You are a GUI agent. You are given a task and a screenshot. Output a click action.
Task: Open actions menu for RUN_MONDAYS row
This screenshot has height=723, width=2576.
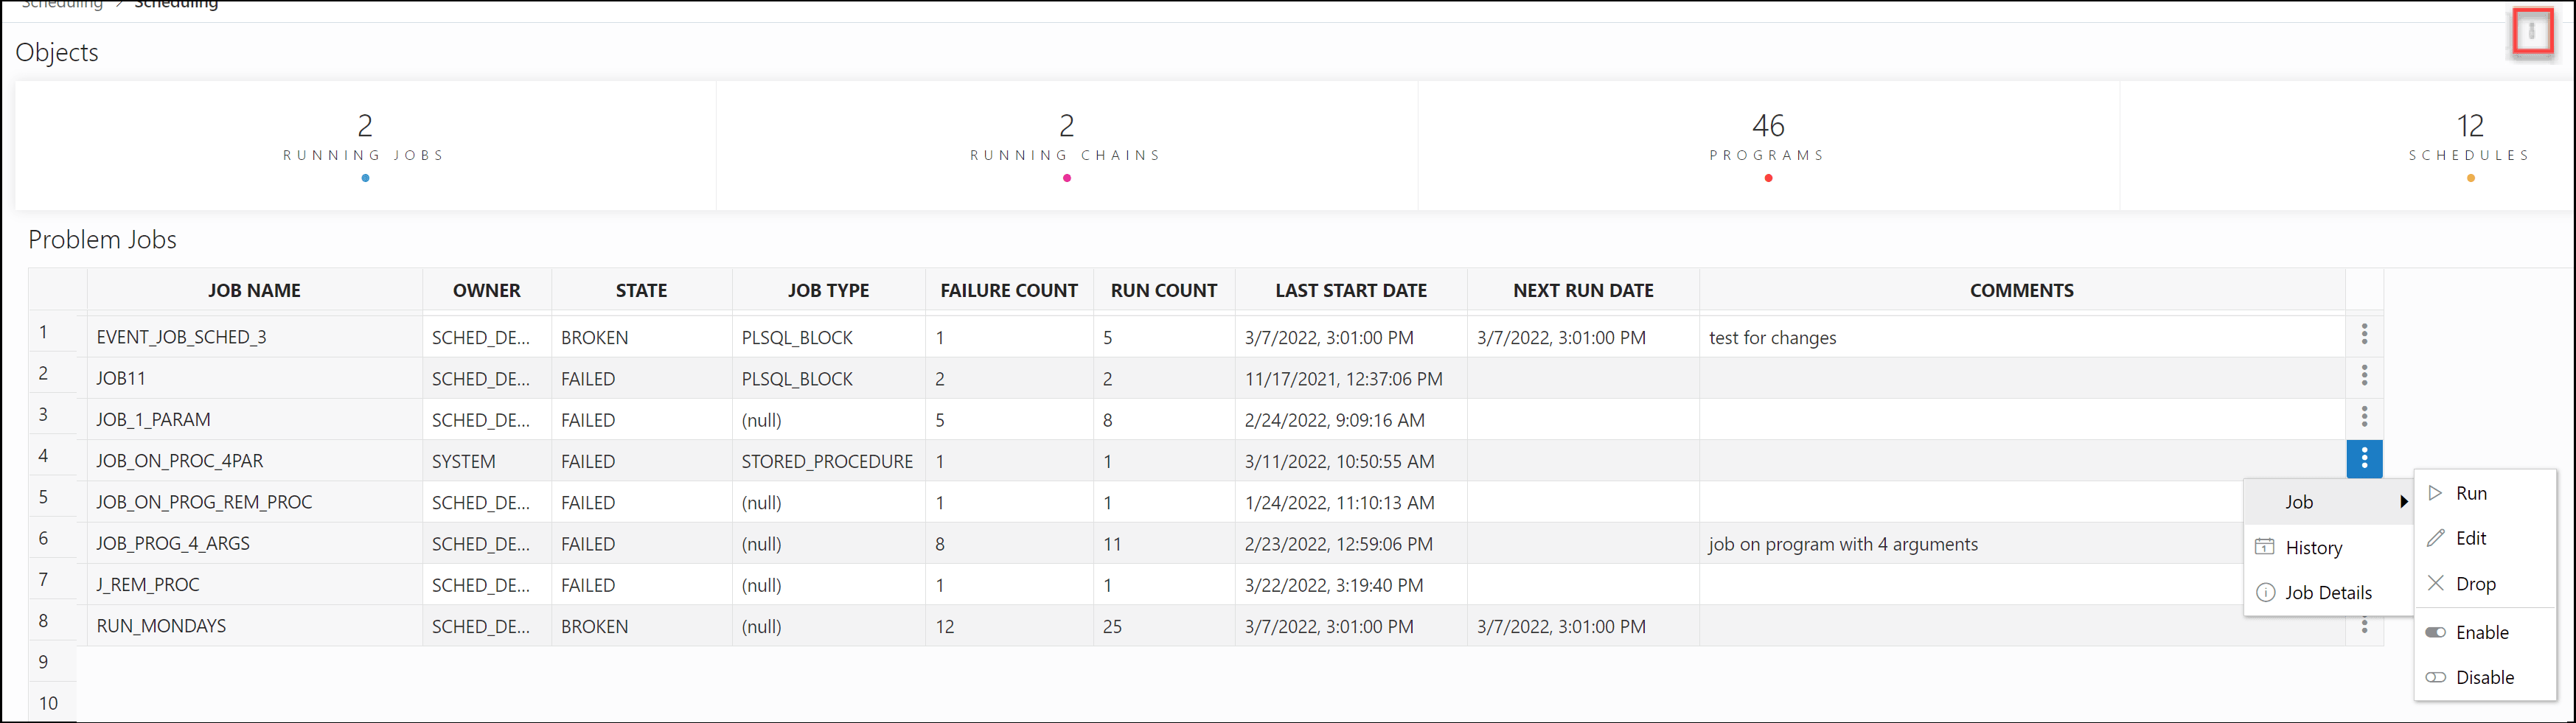click(2364, 625)
